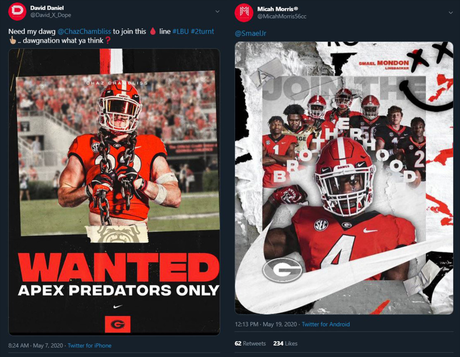Open the 12:13 PM May 19 timestamp
This screenshot has height=357, width=460.
[266, 324]
